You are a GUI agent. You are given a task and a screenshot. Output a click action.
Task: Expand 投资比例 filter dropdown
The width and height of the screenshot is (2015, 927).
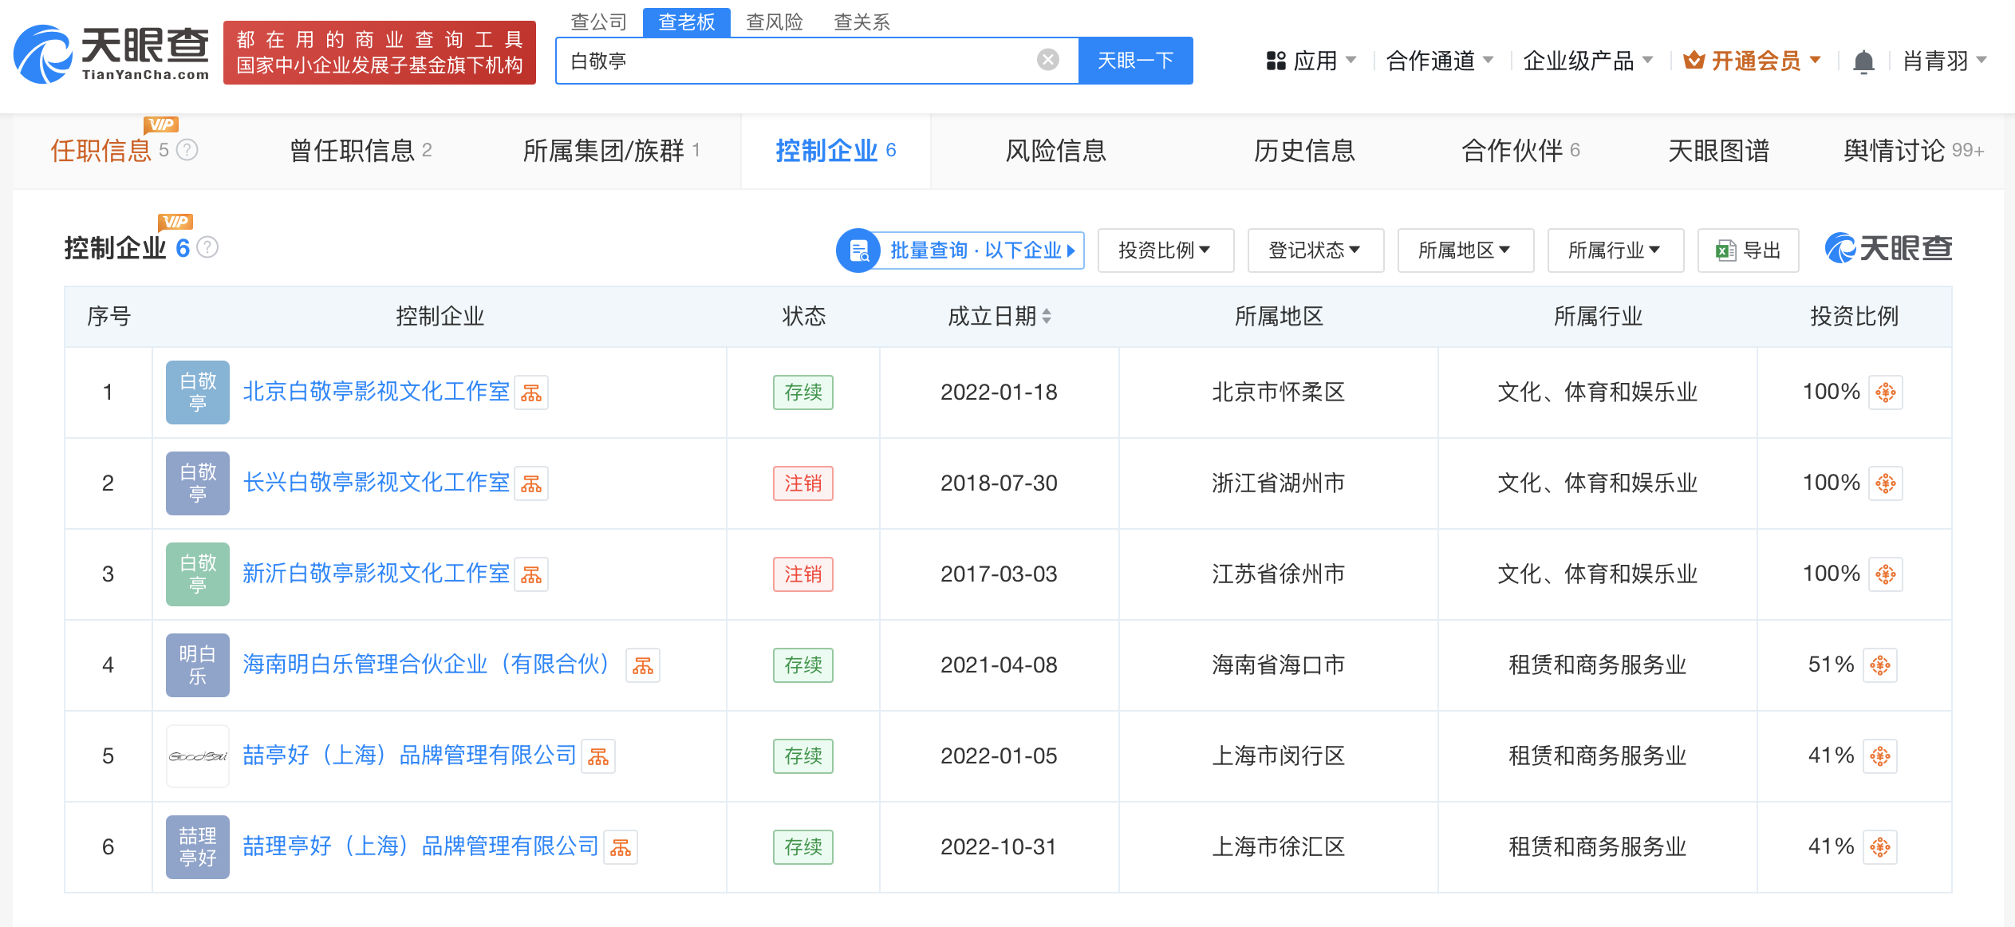point(1165,250)
